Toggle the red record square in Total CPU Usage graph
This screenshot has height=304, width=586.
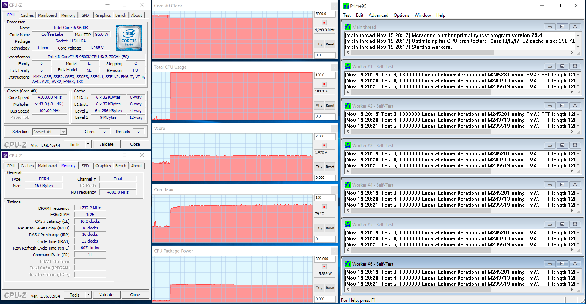(324, 84)
